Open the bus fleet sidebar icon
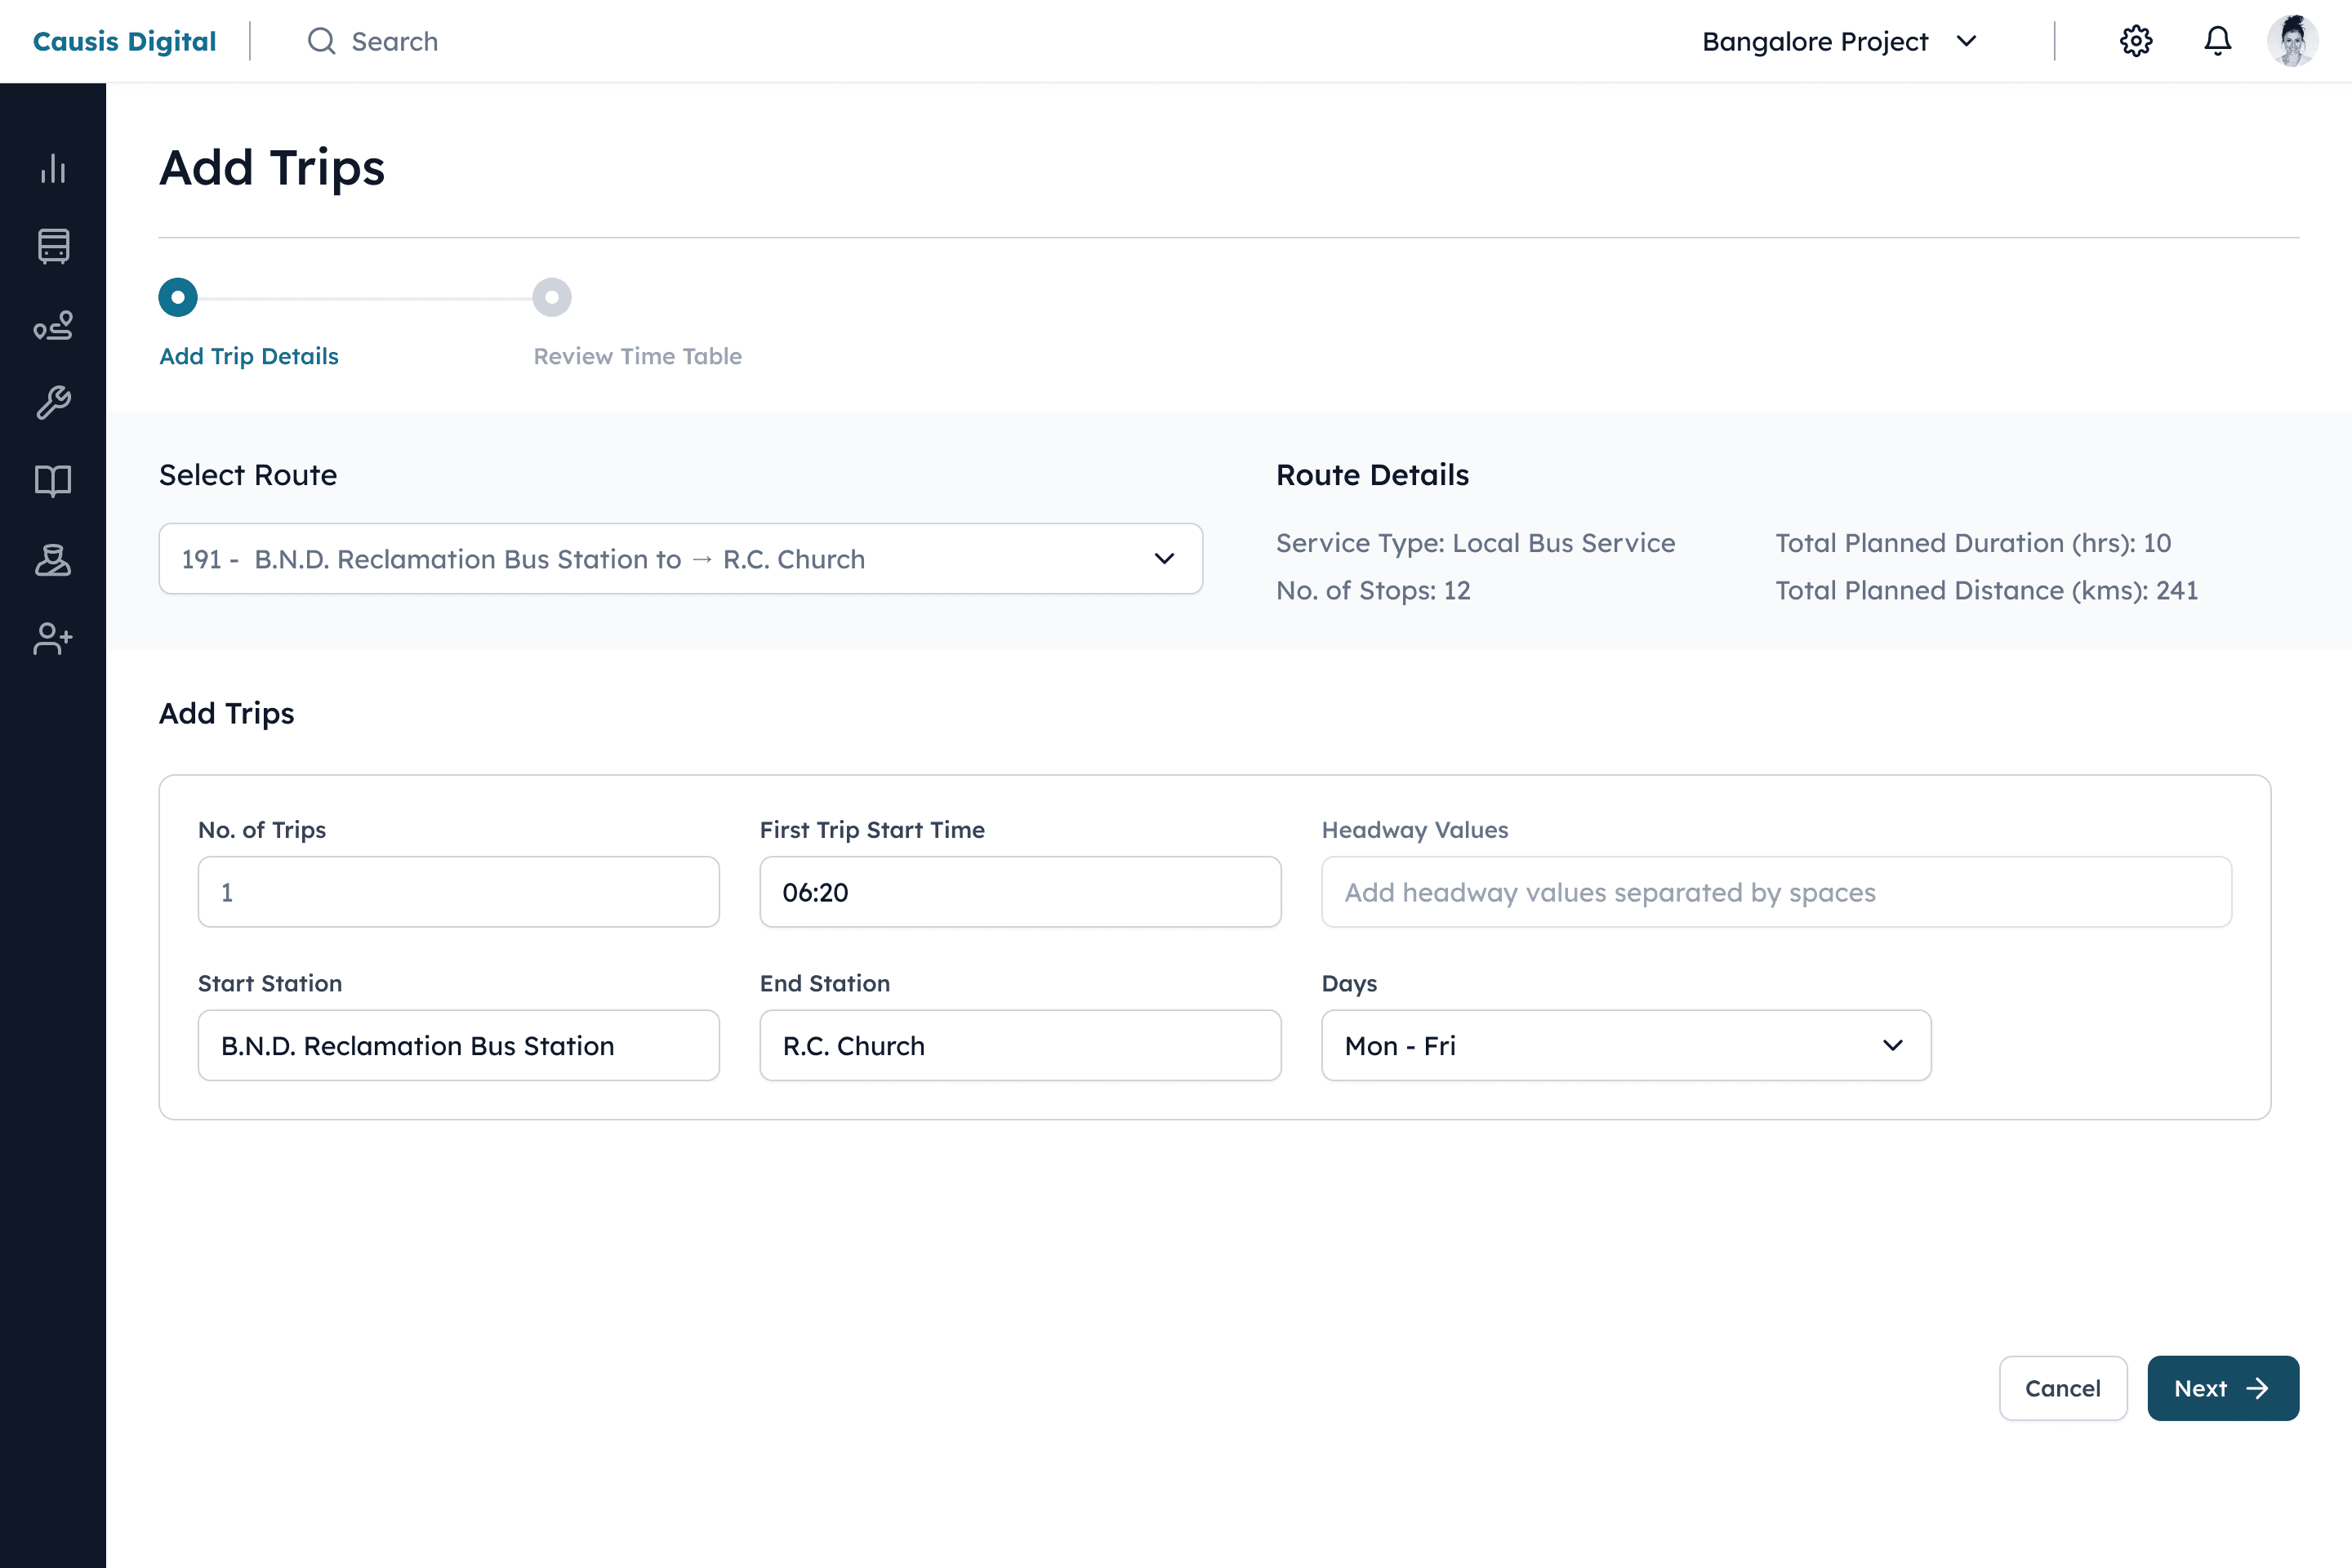 (53, 246)
